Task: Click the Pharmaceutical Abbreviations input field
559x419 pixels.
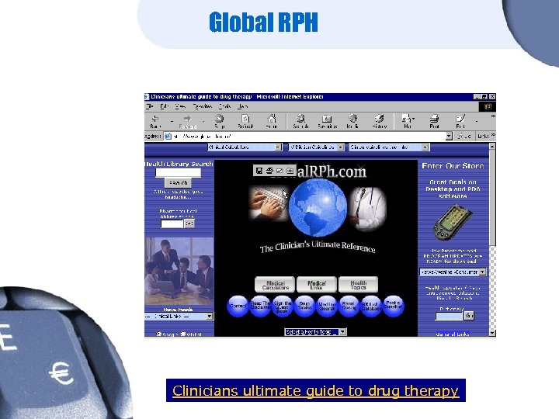Action: [x=172, y=223]
